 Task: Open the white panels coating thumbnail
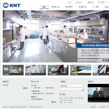point(35,70)
